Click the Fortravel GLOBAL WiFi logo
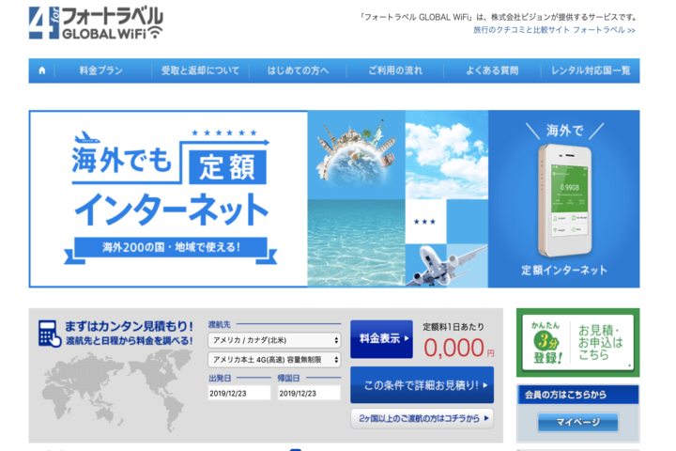Viewport: 676px width, 451px height. click(x=96, y=23)
